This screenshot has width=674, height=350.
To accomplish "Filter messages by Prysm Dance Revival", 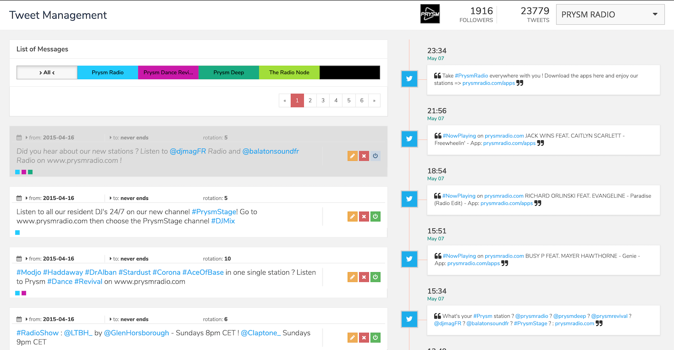I will coord(168,72).
